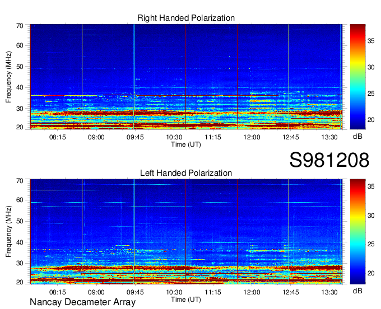The width and height of the screenshot is (381, 309).
Task: Click the 30 dB label on top color bar
Action: click(371, 67)
